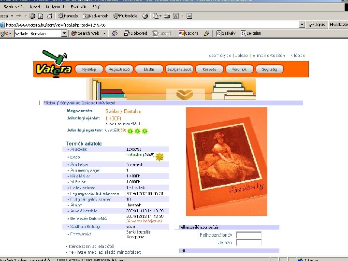Open Google toolbar Options
Image resolution: width=348 pixels, height=261 pixels.
coord(188,33)
